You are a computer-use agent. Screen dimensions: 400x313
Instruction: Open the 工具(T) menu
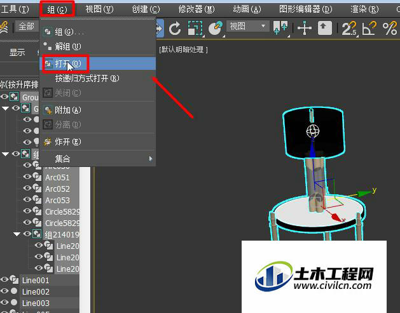point(15,10)
